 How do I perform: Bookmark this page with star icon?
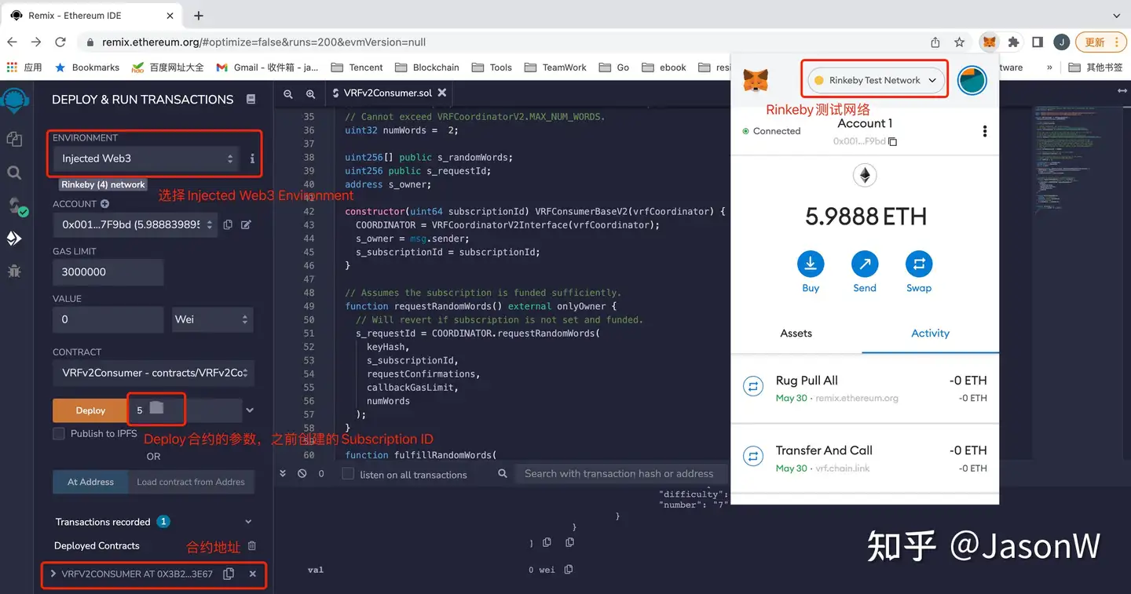959,42
